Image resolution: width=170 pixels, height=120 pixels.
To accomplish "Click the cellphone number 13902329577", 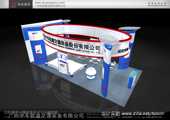I will (x=109, y=117).
